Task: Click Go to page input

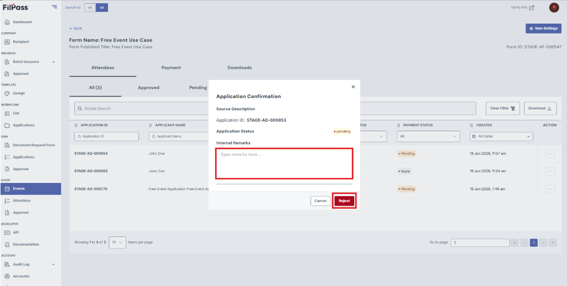Action: pos(480,243)
